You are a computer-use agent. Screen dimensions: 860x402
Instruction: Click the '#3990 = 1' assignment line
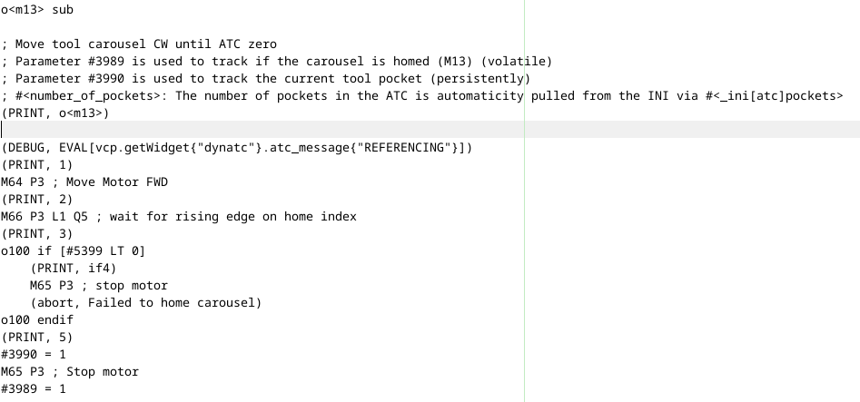tap(33, 354)
